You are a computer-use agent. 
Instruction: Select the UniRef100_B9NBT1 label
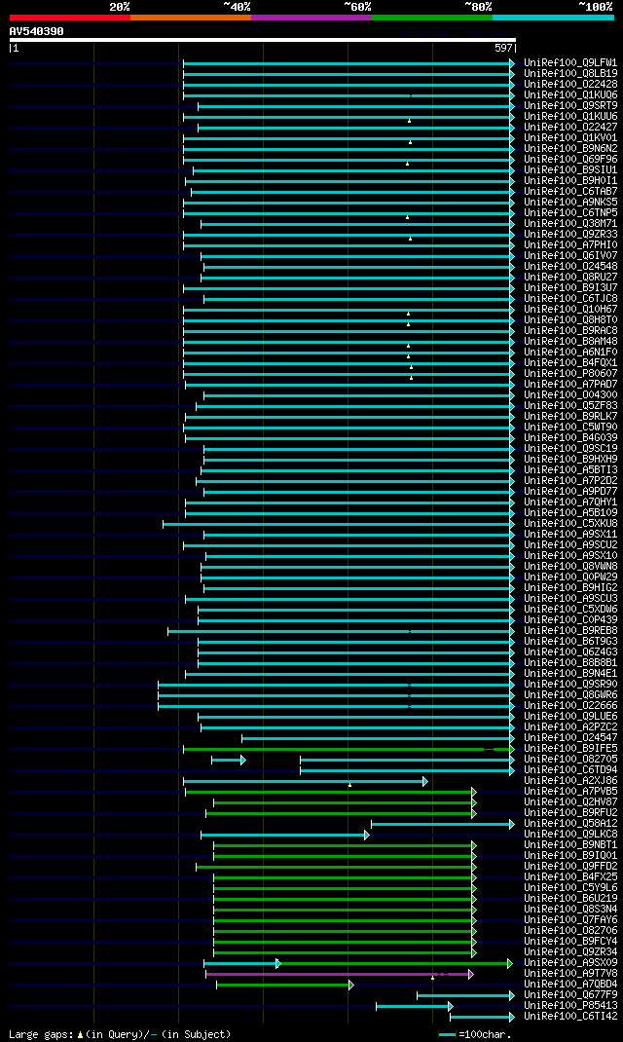point(570,845)
